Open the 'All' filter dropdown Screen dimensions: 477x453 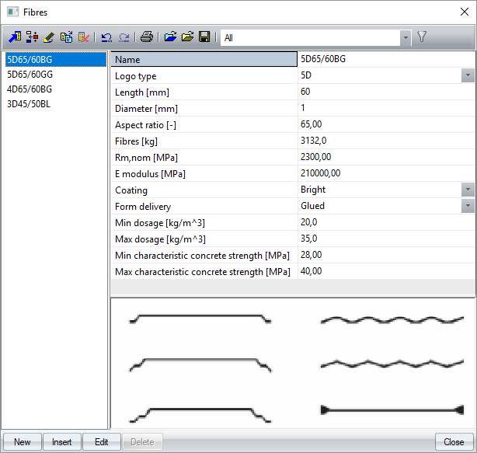tap(405, 37)
